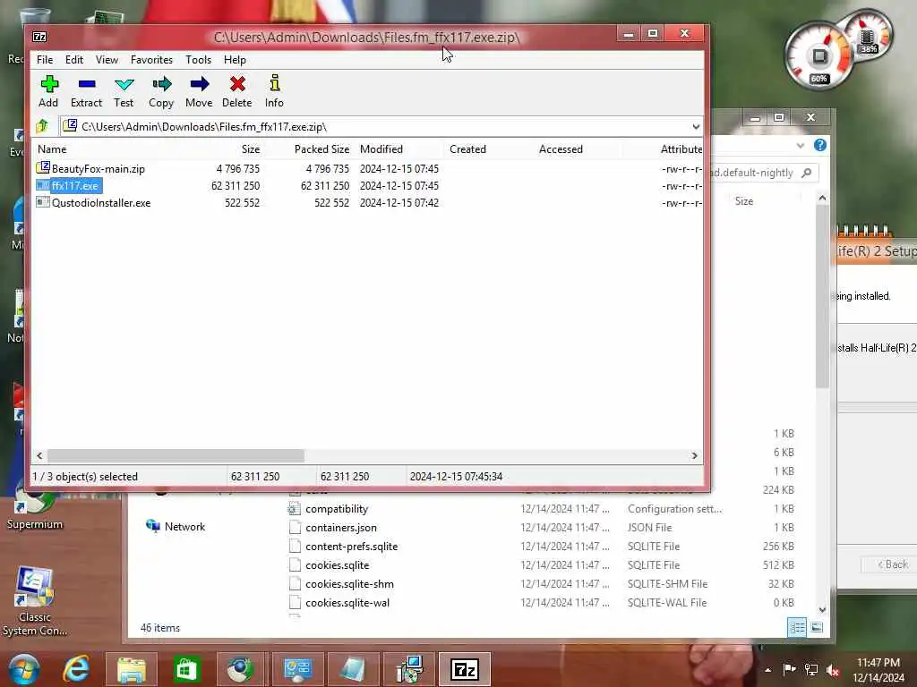Expand the Explorer ribbon chevron
The image size is (917, 687).
[800, 146]
